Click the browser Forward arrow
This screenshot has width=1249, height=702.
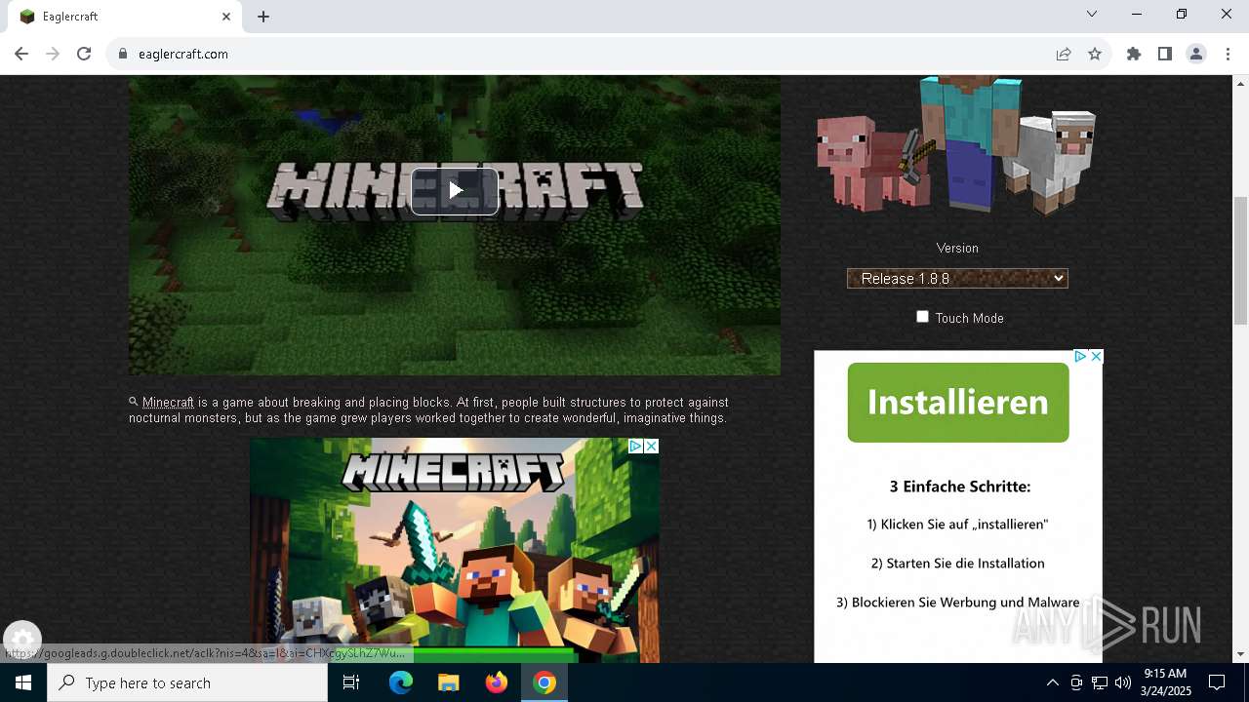pos(53,54)
